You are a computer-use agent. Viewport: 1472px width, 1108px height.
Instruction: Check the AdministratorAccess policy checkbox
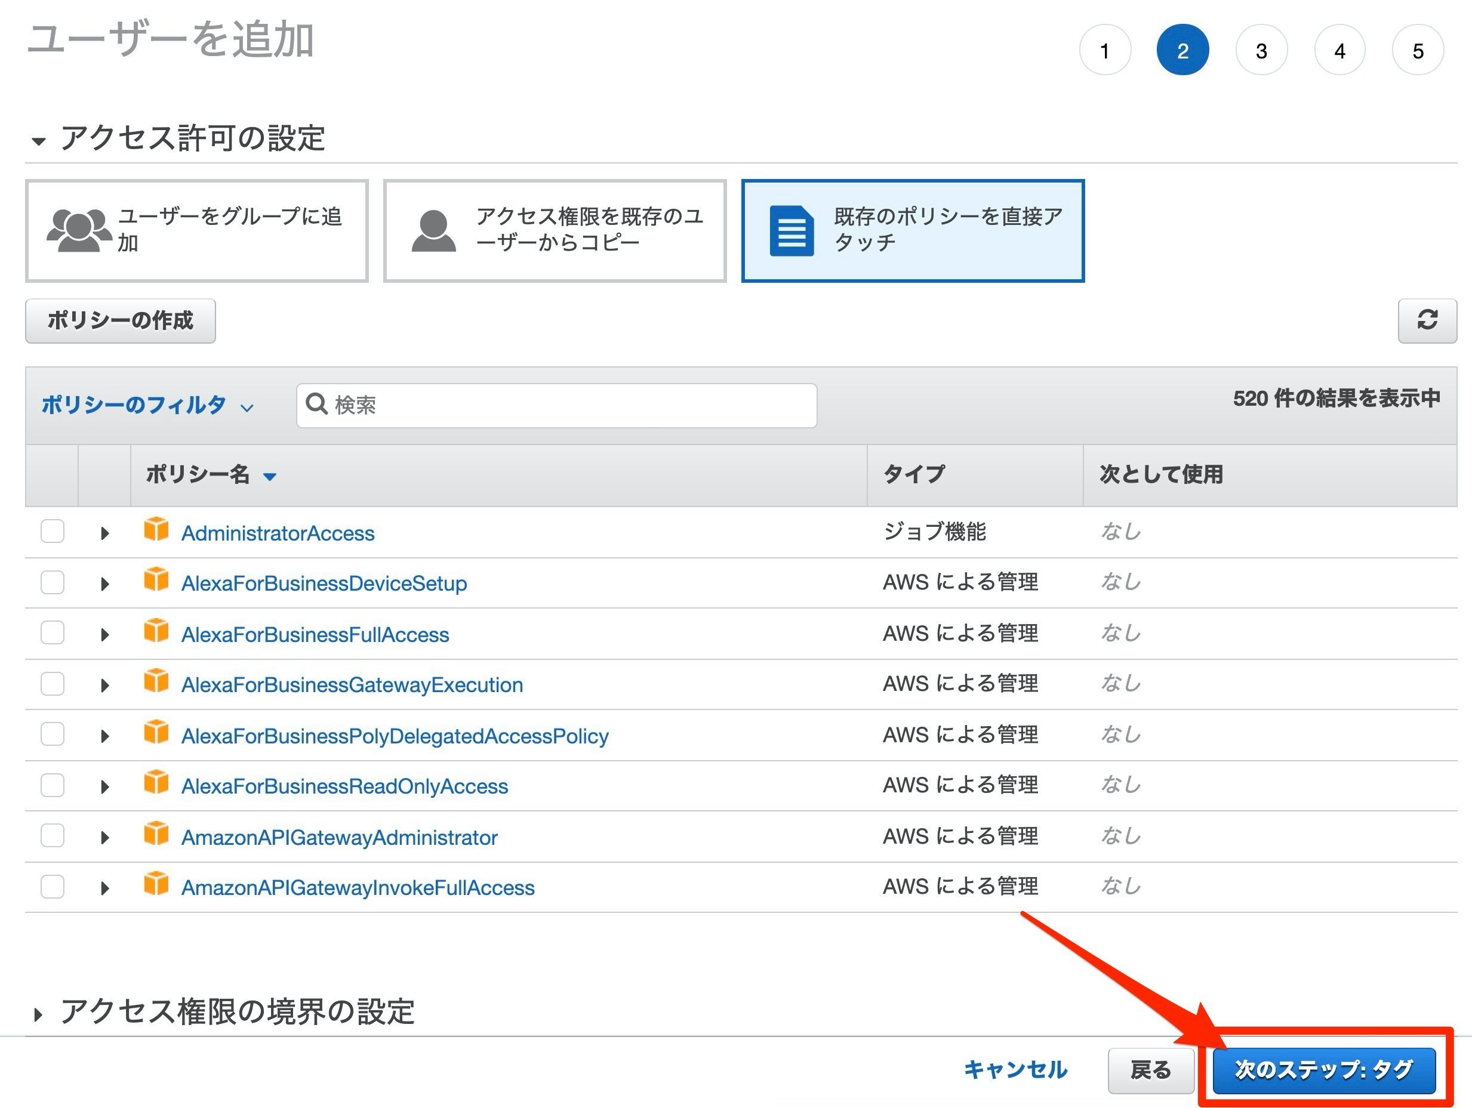coord(53,532)
